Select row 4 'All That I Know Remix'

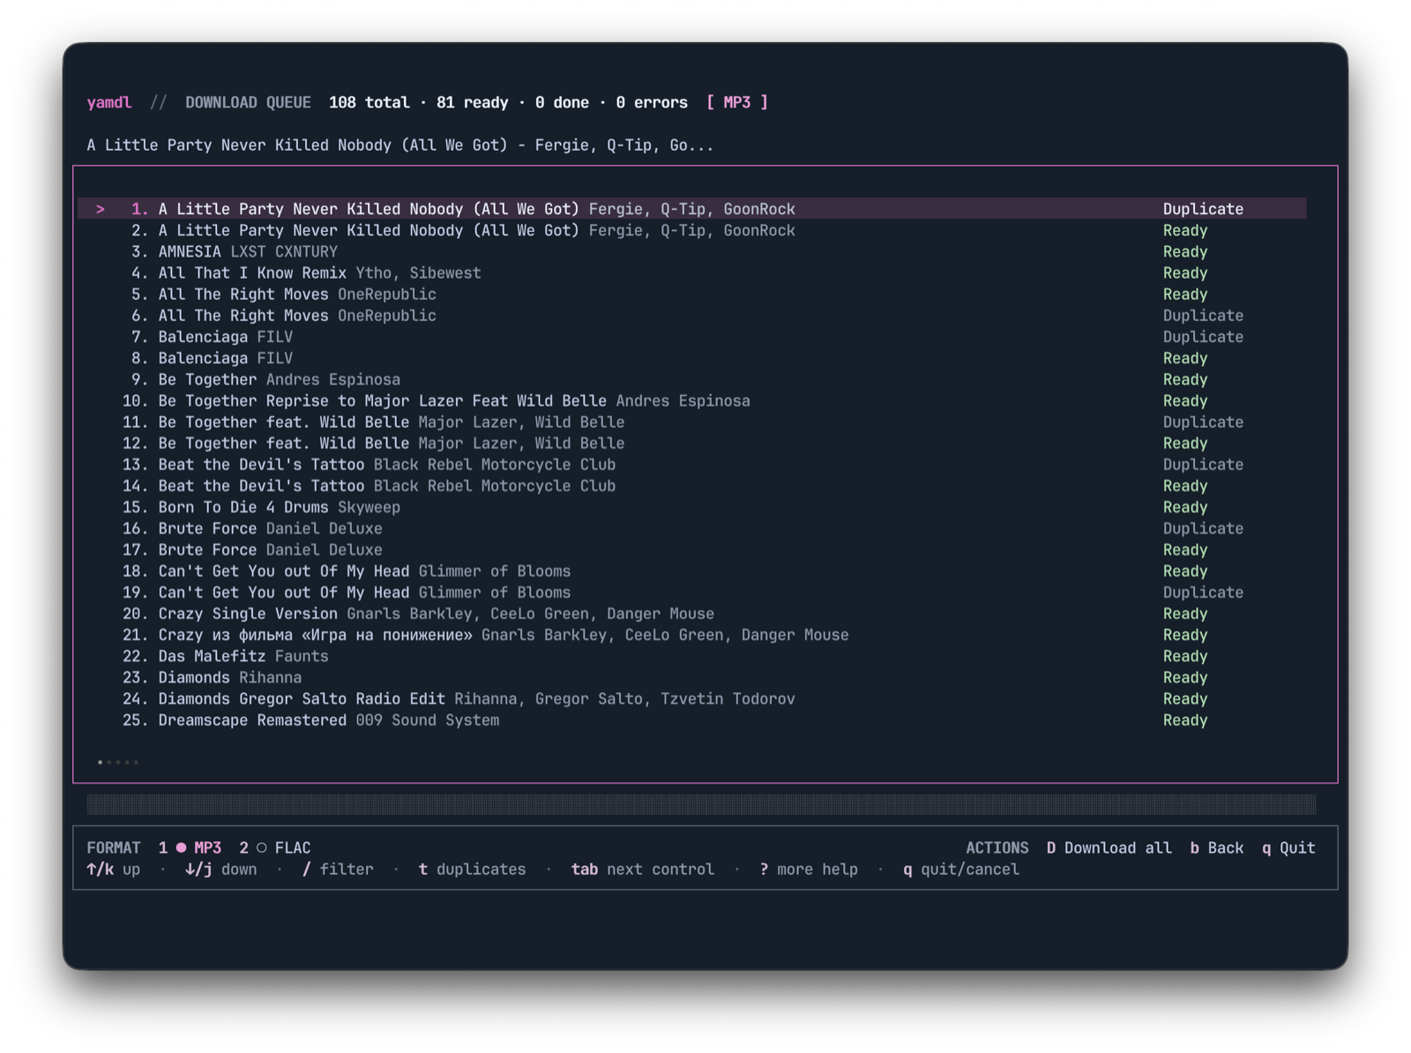(x=692, y=273)
